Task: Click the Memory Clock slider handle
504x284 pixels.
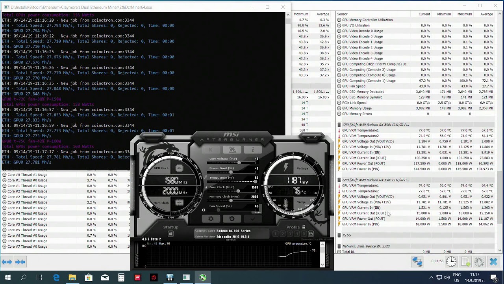Action: (x=231, y=201)
